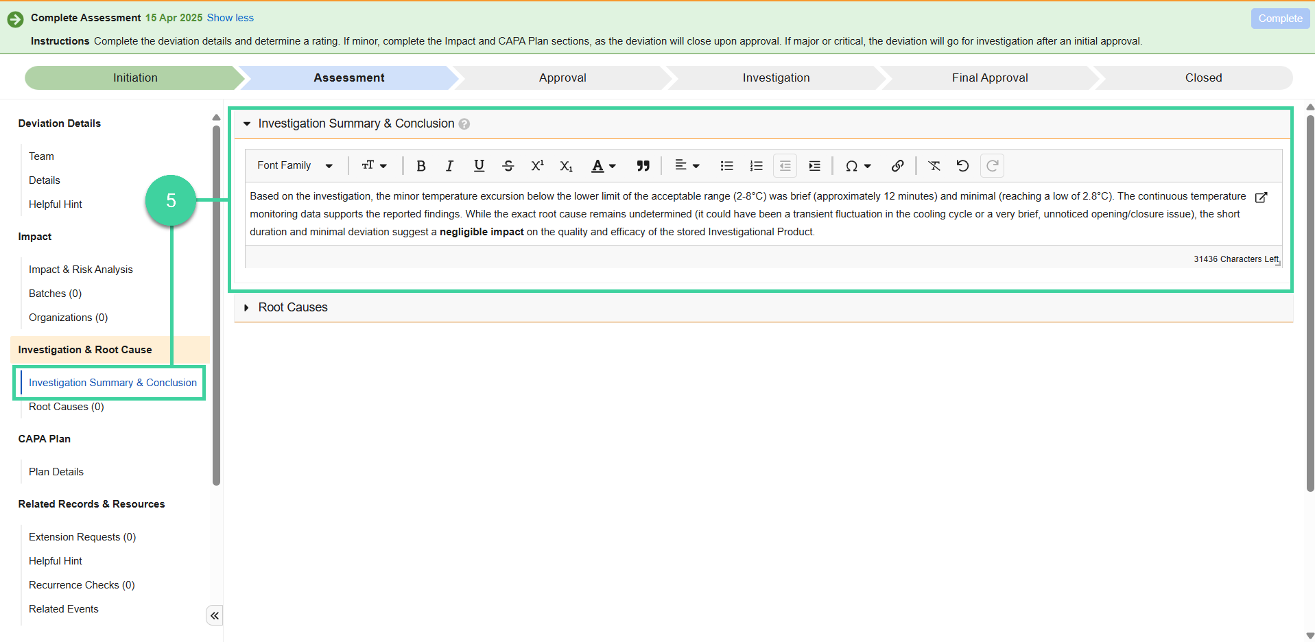
Task: Increase indent of the paragraph
Action: [814, 166]
